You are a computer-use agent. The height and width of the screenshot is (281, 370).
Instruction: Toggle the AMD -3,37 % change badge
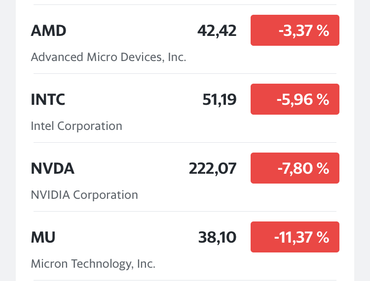295,31
